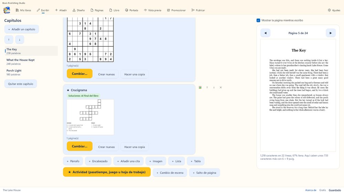The width and height of the screenshot is (344, 193).
Task: Click Crear nuevas under the sudoku
Action: (x=106, y=74)
